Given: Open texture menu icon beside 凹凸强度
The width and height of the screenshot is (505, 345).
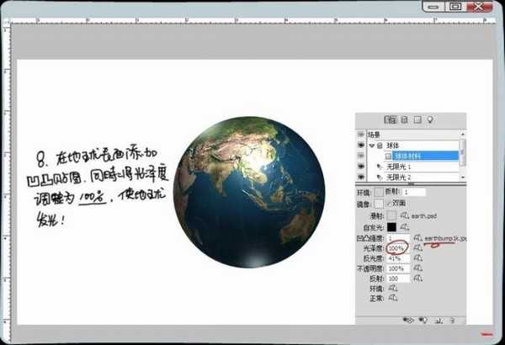Looking at the screenshot, I should [x=417, y=239].
